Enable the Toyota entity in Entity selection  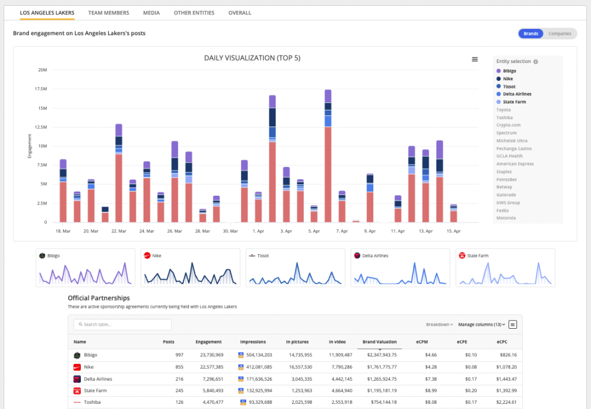click(505, 109)
